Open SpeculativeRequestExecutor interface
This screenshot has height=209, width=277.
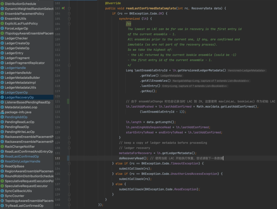point(26,186)
